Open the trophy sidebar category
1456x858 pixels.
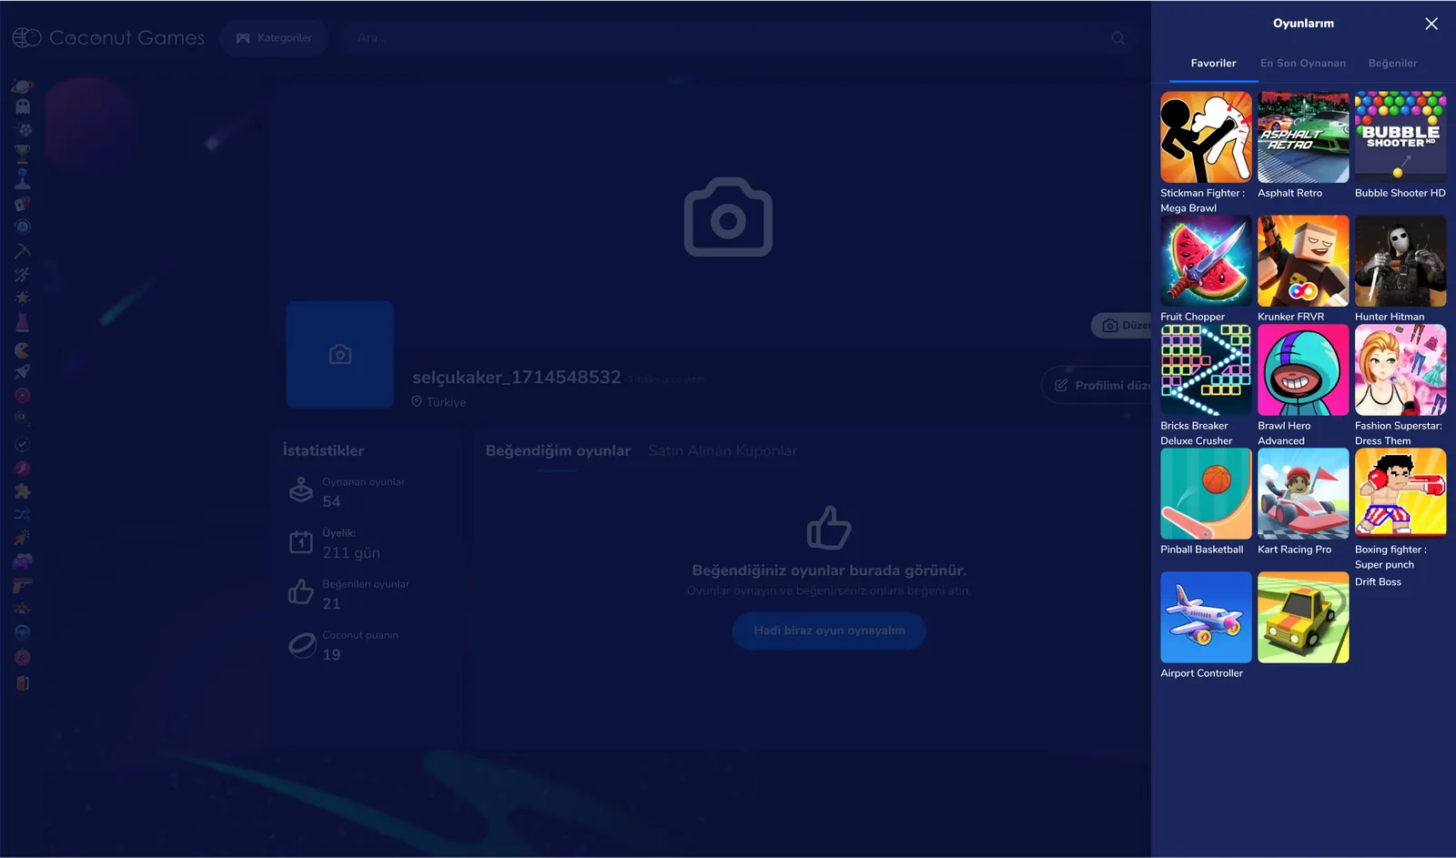(x=23, y=153)
